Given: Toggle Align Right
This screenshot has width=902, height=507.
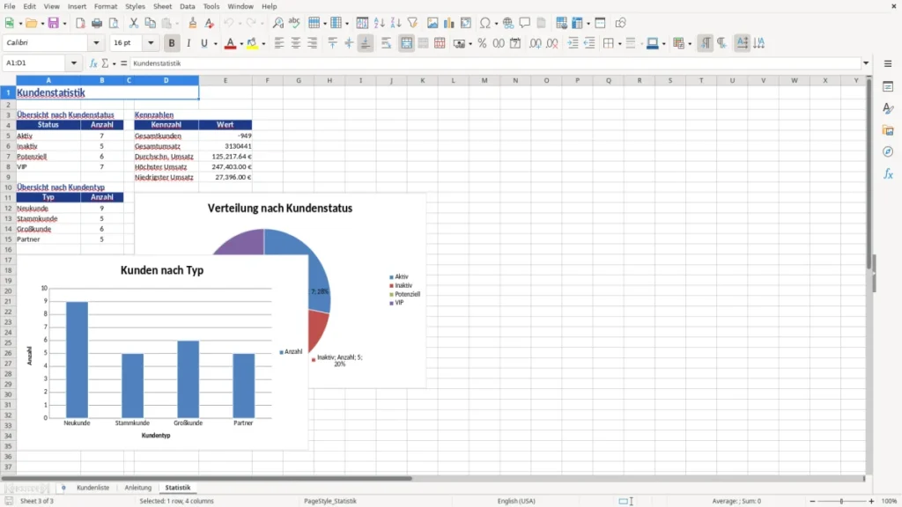Looking at the screenshot, I should tap(313, 43).
